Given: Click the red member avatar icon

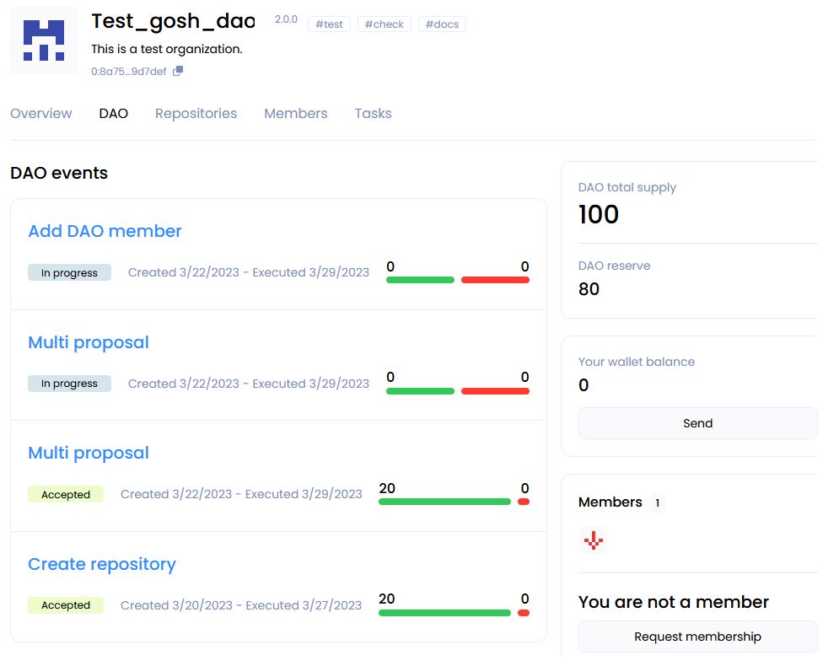Looking at the screenshot, I should pos(594,540).
